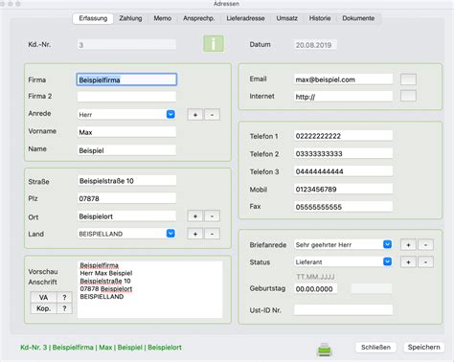Add new Anrede entry with plus button
Viewport: 454px width, 362px height.
[195, 115]
